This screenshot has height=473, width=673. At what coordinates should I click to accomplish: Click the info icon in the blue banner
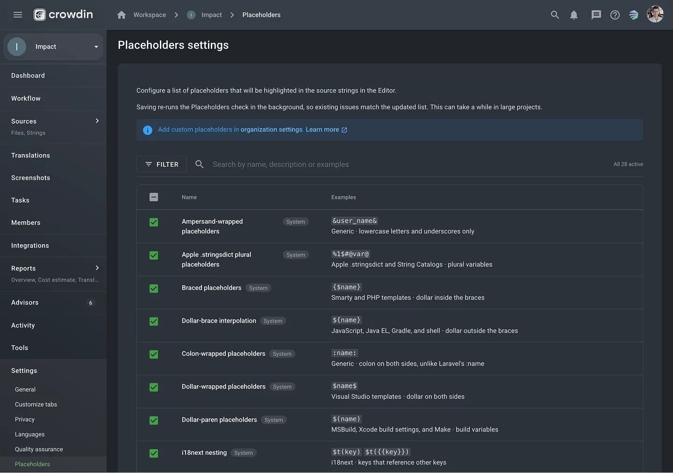tap(148, 130)
